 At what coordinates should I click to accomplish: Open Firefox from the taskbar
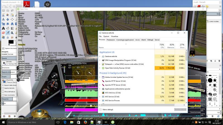click(x=85, y=122)
